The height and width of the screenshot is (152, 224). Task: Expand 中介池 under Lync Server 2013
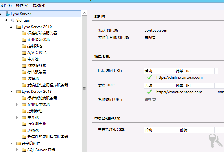[17, 117]
